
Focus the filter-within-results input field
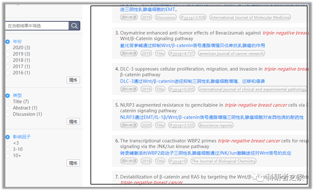(x=37, y=26)
